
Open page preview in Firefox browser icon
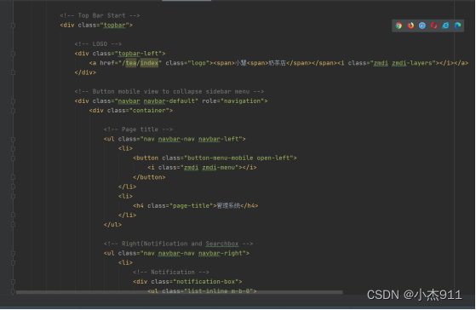[410, 26]
